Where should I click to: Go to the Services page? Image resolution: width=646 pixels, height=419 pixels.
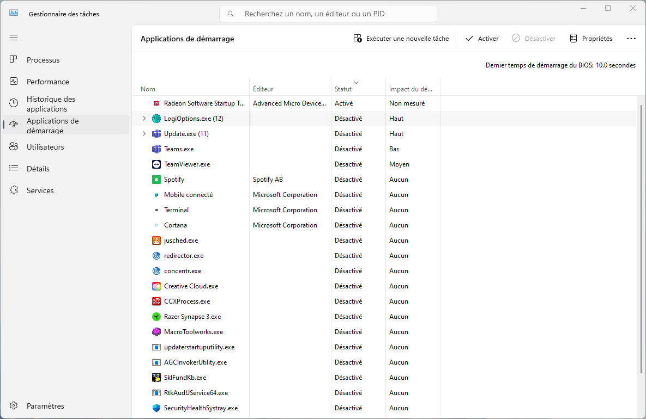coord(40,190)
